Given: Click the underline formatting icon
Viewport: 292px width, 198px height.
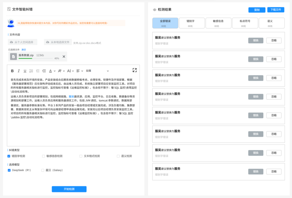Looking at the screenshot, I should click(25, 71).
